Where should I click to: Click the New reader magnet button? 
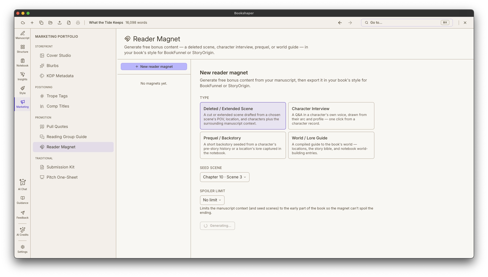point(154,67)
